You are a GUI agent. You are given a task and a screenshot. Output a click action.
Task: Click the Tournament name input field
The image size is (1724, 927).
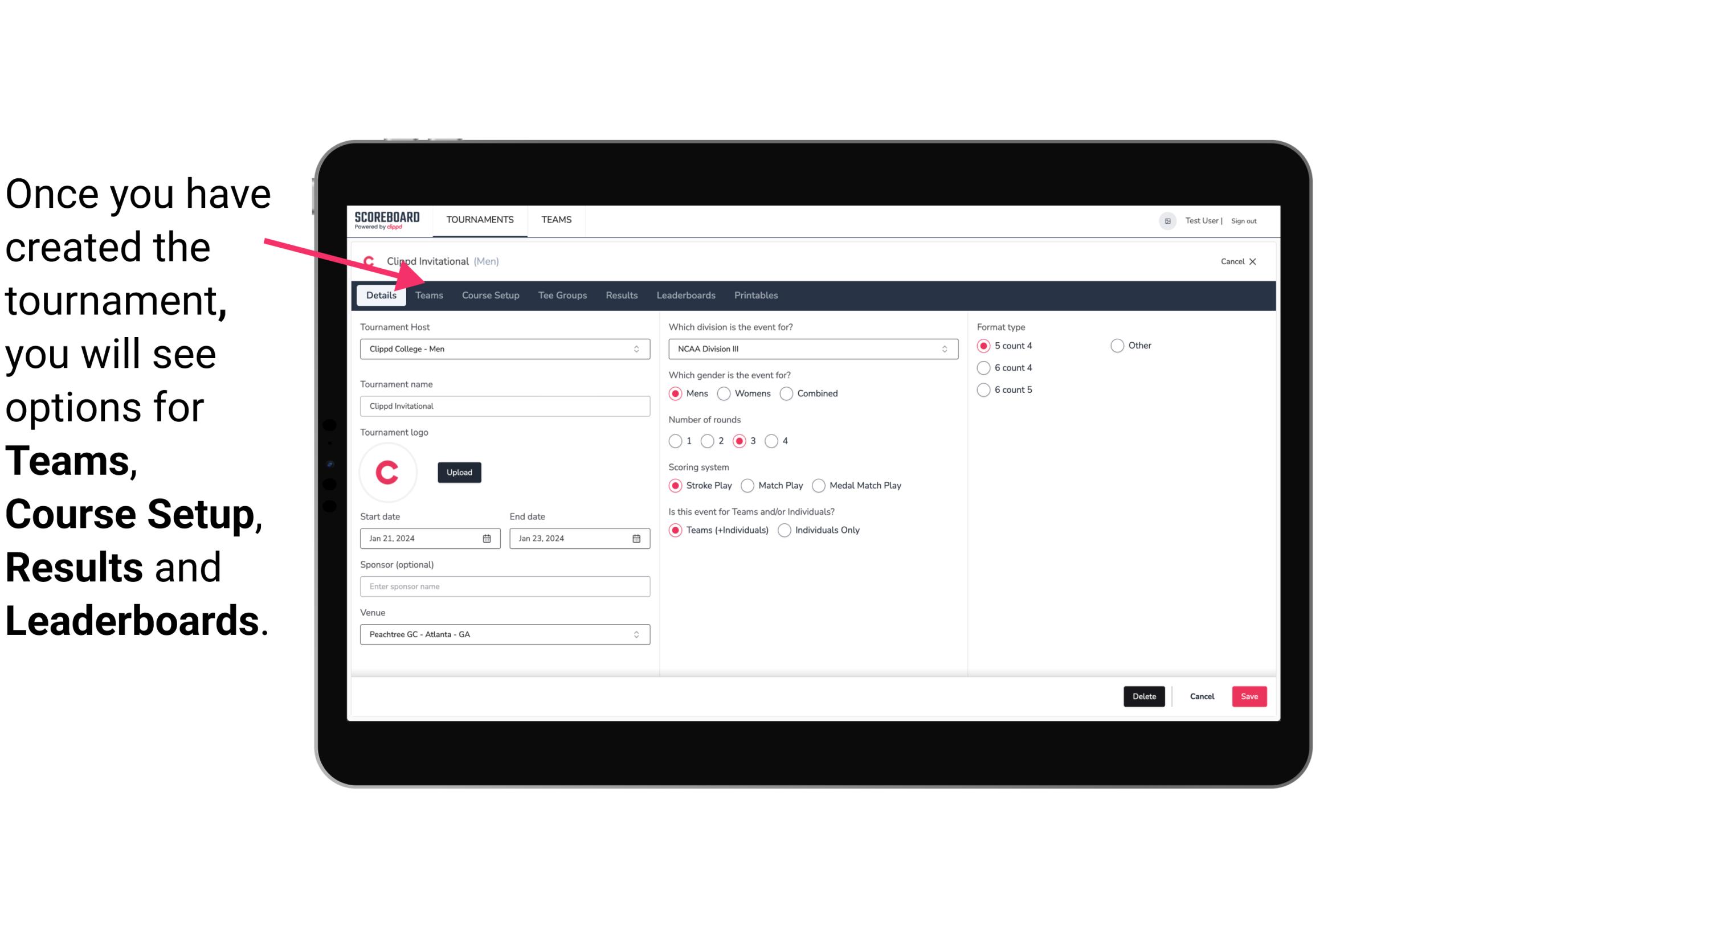pos(504,407)
